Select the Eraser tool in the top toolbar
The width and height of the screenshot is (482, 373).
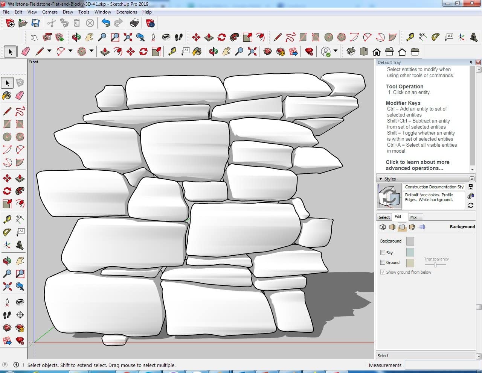pyautogui.click(x=26, y=52)
